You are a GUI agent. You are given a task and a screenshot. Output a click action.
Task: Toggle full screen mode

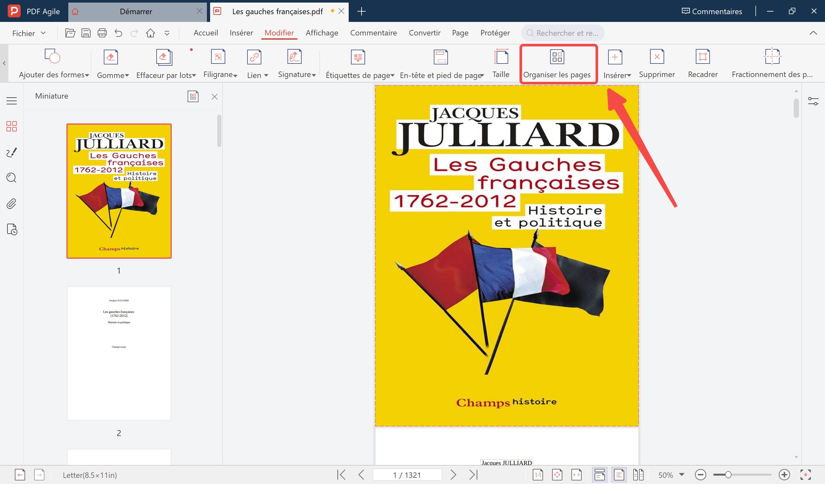point(805,475)
